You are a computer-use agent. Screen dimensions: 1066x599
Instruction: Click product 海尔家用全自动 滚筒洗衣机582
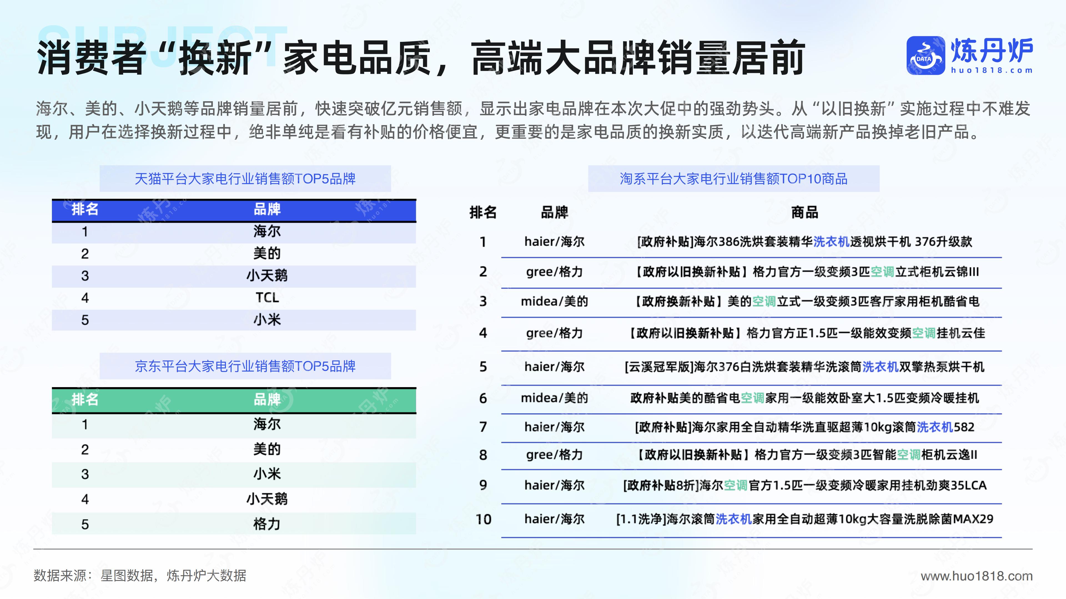pyautogui.click(x=804, y=427)
